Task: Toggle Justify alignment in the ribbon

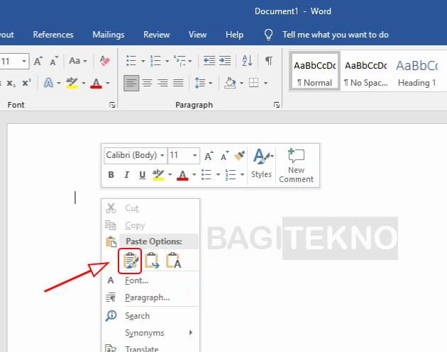Action: click(178, 83)
